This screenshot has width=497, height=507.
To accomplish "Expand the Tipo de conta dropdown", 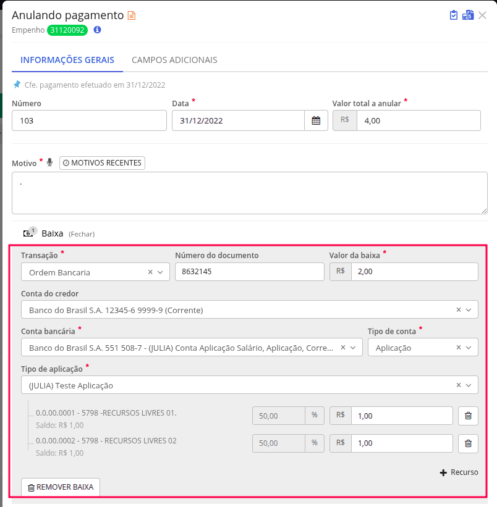I will tap(469, 348).
